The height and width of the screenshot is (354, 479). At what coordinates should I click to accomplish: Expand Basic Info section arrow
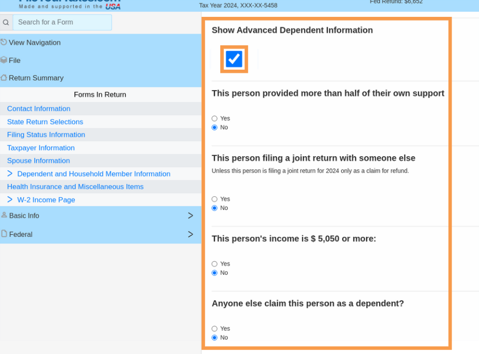tap(190, 215)
